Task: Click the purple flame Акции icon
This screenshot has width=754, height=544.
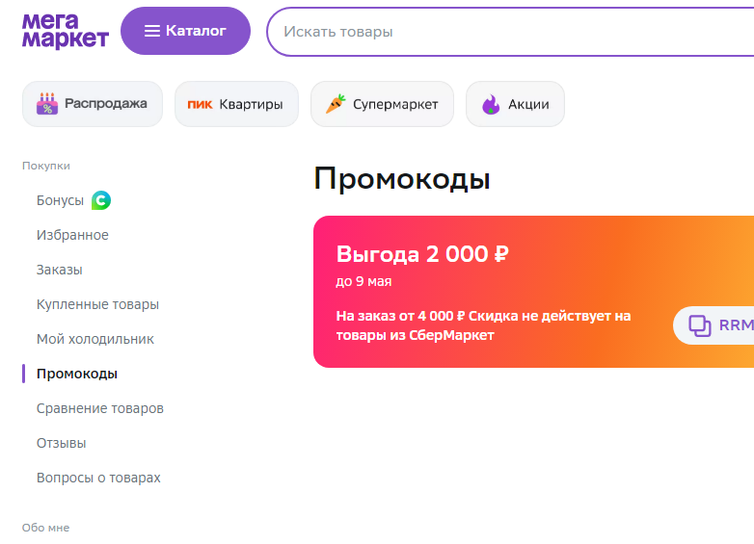Action: tap(491, 104)
